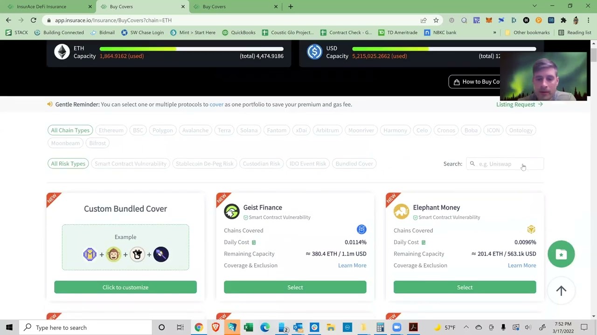Open Brave browser from the taskbar

click(x=215, y=328)
